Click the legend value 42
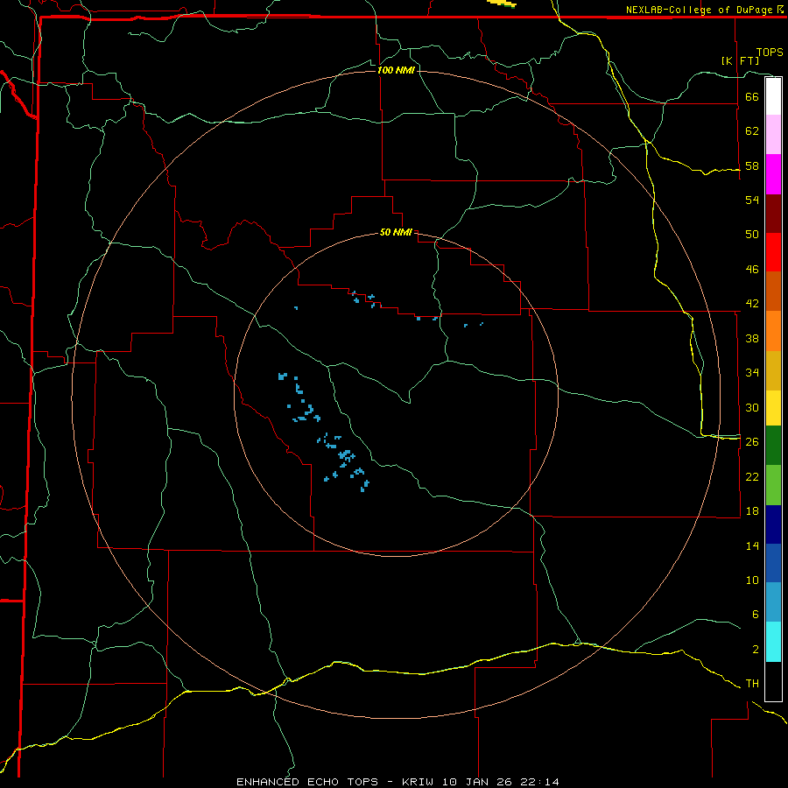 [x=752, y=304]
